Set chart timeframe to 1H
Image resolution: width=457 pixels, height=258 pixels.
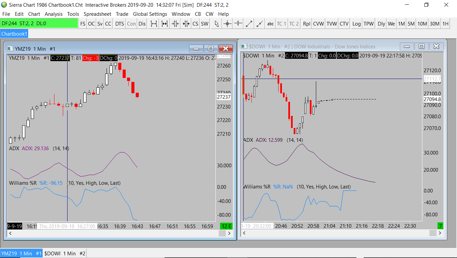click(x=445, y=24)
